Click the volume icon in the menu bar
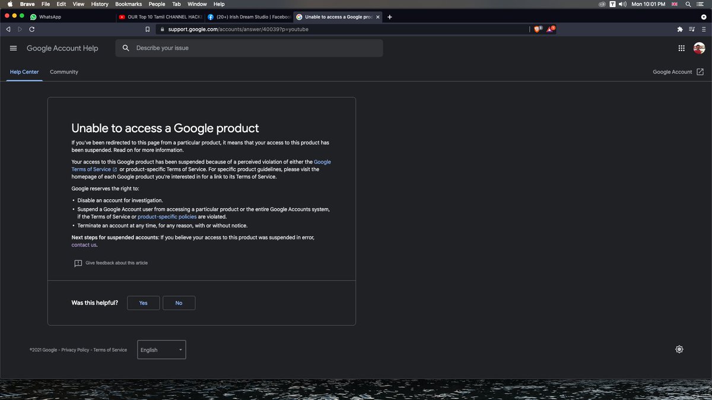This screenshot has width=712, height=400. point(623,4)
